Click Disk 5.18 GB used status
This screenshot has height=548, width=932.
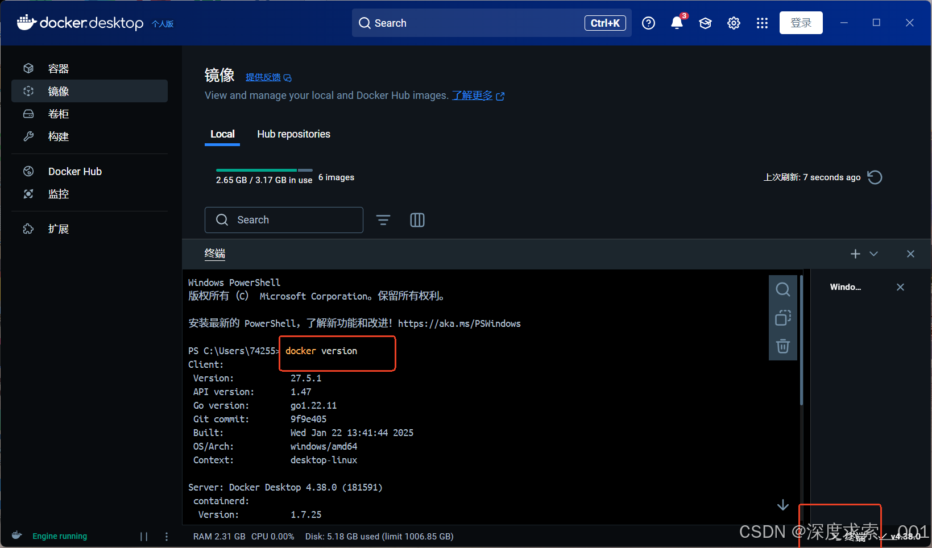379,537
